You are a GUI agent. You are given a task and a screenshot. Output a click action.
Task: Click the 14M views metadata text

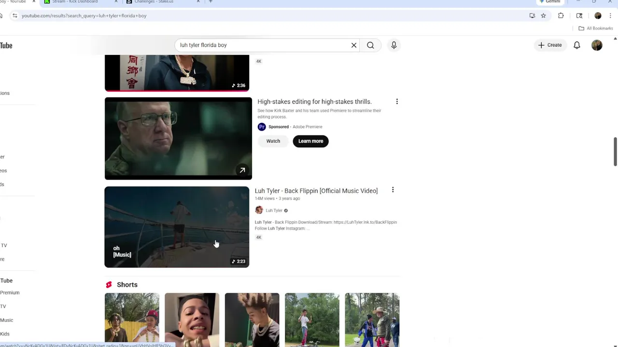[265, 199]
